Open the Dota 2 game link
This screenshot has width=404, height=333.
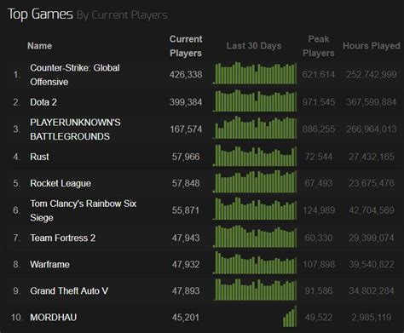pos(43,102)
